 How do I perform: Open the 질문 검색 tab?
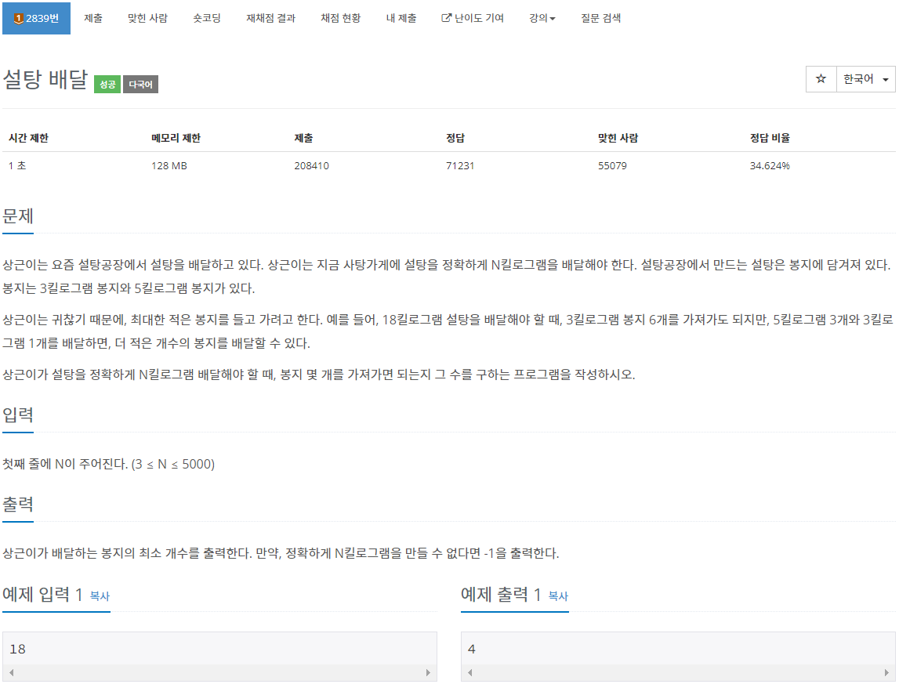click(x=600, y=18)
